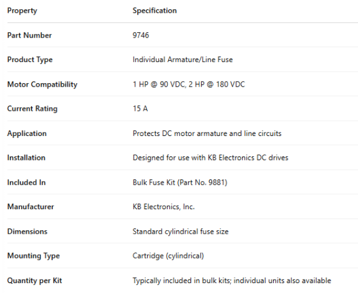
Task: Select KB Electronics, Inc. manufacturer value
Action: point(163,207)
